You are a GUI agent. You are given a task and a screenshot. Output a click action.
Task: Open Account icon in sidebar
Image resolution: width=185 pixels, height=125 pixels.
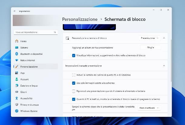(17, 79)
